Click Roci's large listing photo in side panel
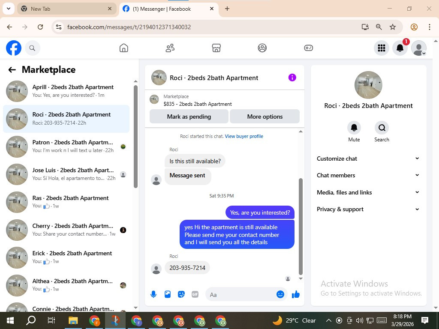Viewport: 439px width, 329px height. (x=368, y=85)
